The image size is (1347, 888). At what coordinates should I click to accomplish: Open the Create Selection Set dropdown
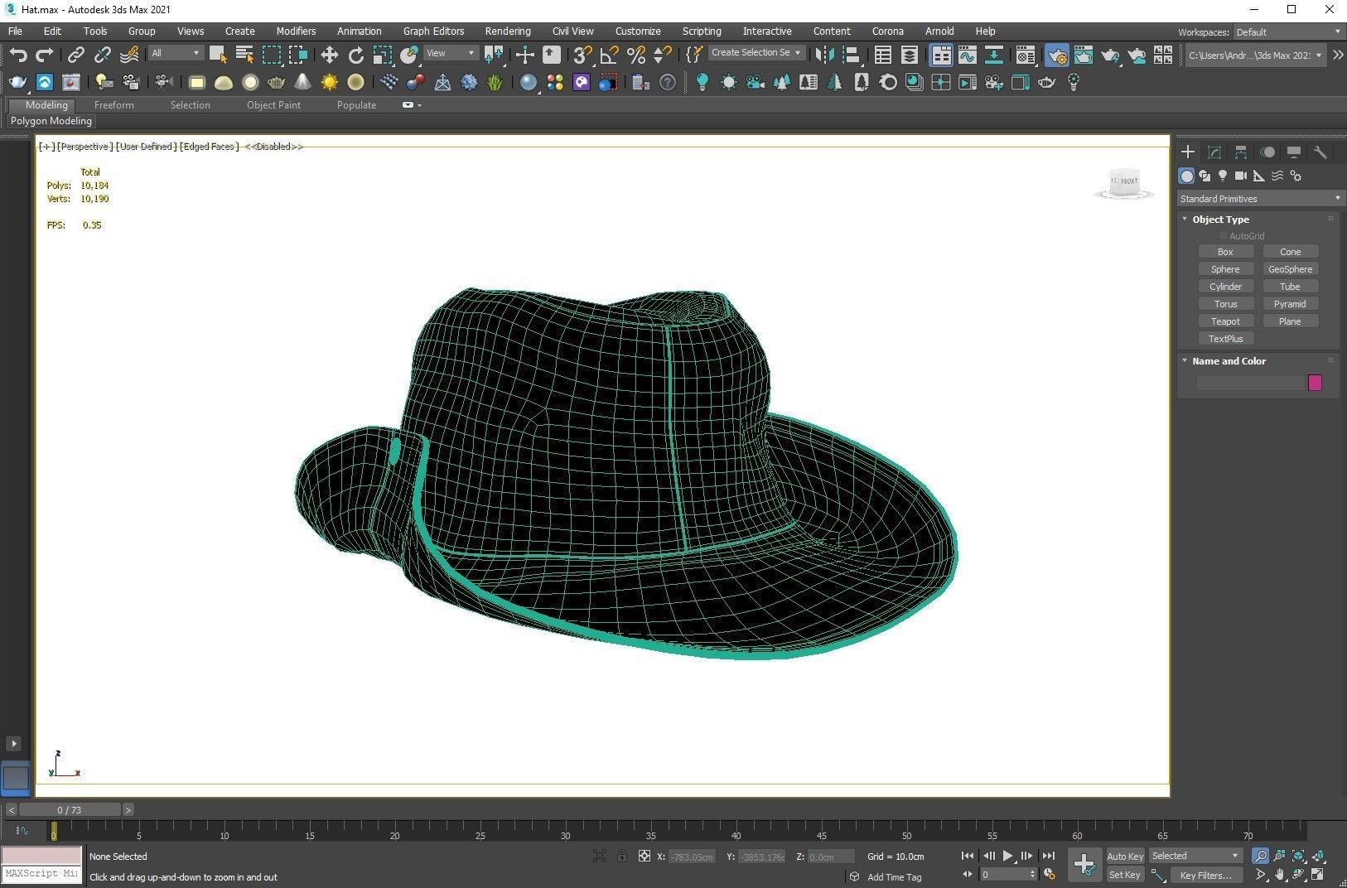coord(756,53)
